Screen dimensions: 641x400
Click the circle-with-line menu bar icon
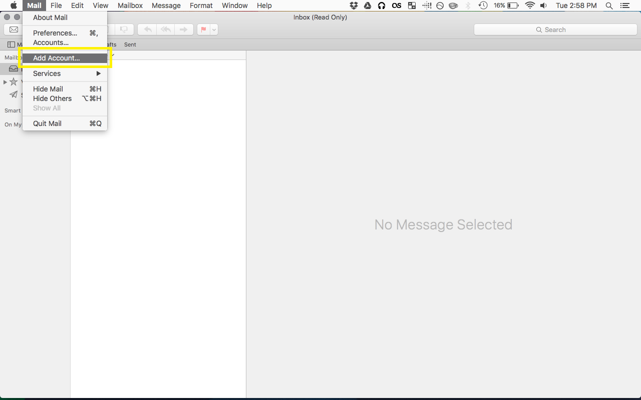440,5
